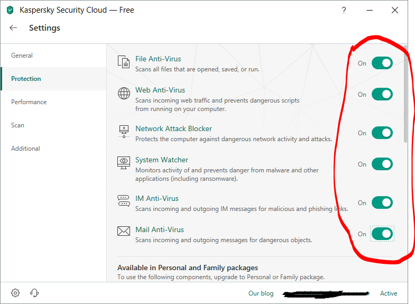Turn off the Web Anti-Virus switch

pyautogui.click(x=382, y=95)
